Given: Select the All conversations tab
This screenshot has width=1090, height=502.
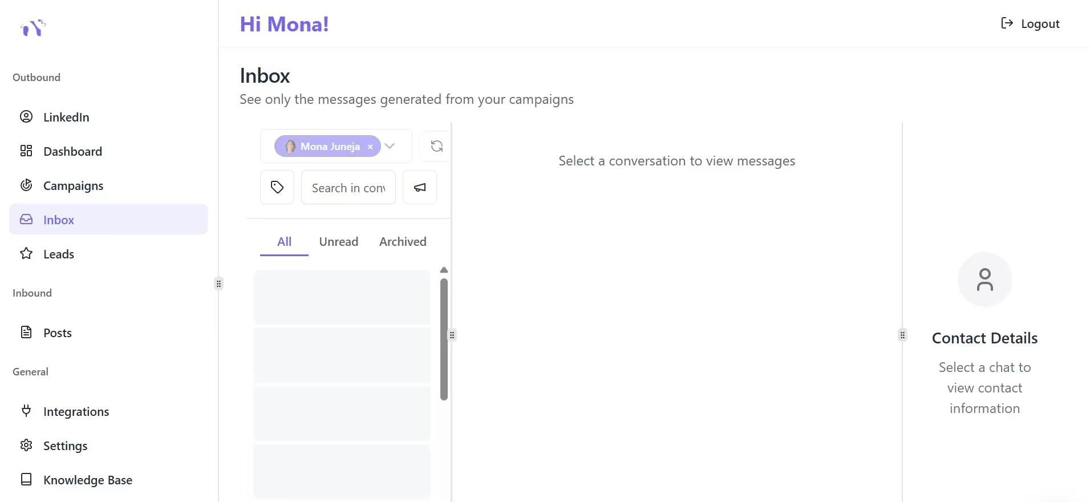Looking at the screenshot, I should click(x=284, y=242).
